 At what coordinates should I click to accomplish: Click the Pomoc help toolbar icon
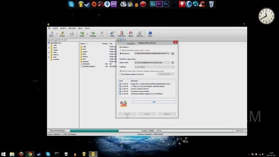pos(150,34)
